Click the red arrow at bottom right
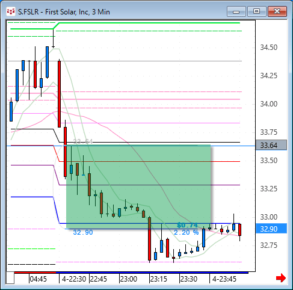 click(281, 278)
